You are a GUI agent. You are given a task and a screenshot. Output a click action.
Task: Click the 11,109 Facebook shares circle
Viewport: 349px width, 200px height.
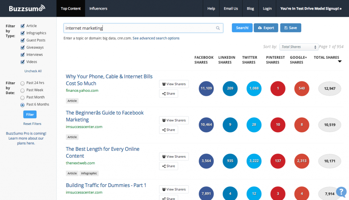point(206,88)
